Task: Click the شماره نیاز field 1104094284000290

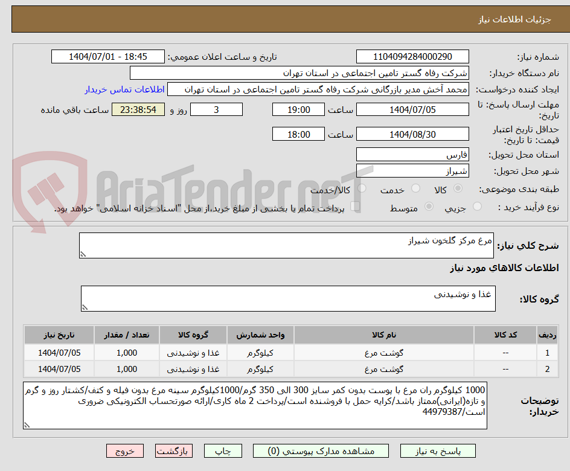Action: pos(412,57)
